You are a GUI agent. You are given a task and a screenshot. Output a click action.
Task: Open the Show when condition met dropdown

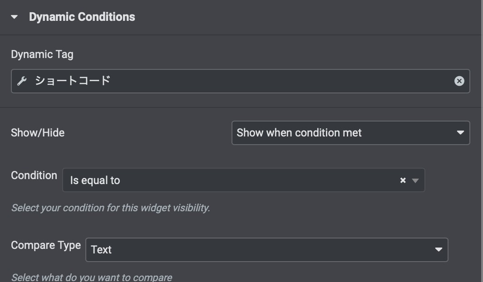click(350, 133)
